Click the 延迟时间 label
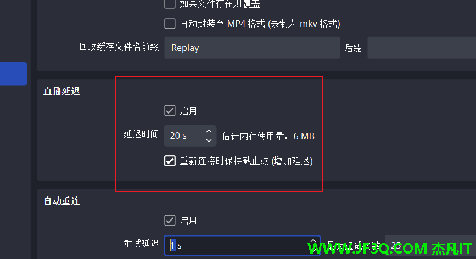Image resolution: width=476 pixels, height=259 pixels. coord(141,134)
